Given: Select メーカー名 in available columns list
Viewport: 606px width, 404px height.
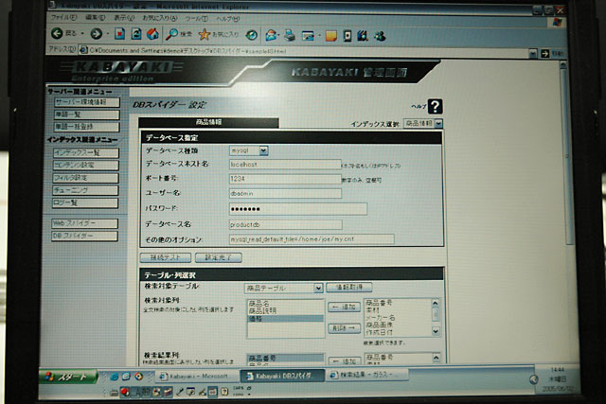Looking at the screenshot, I should [398, 318].
